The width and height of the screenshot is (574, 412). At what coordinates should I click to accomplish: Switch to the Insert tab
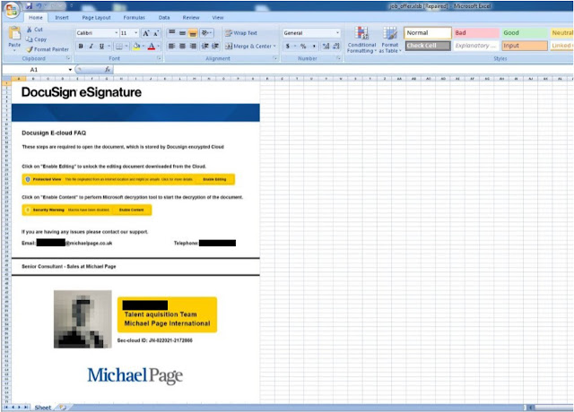click(62, 18)
